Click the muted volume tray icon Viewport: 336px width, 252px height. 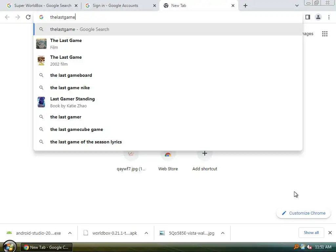309,247
